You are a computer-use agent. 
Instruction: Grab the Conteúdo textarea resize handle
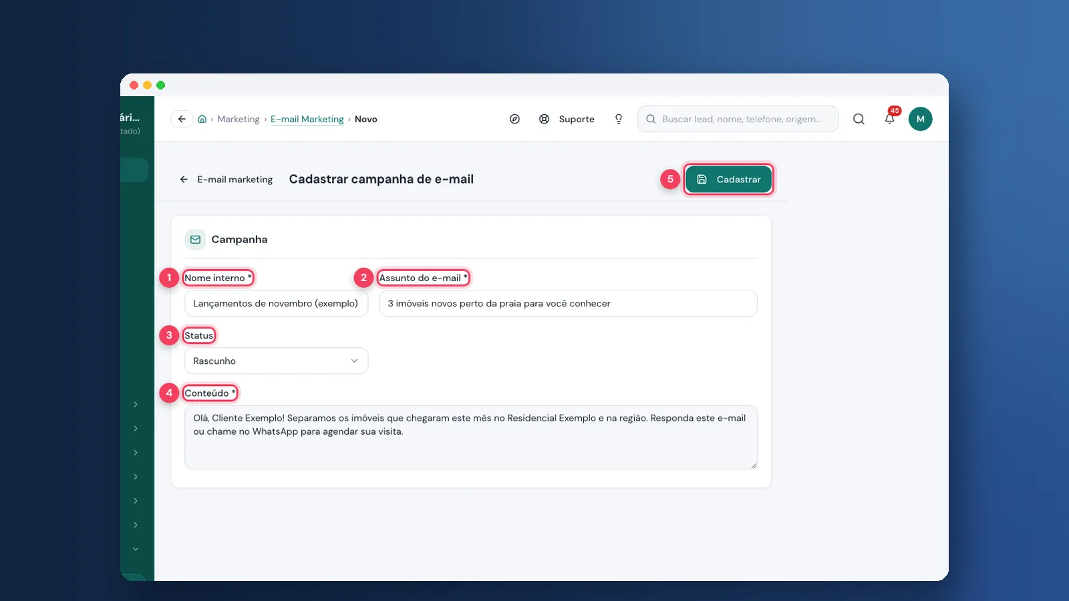click(x=754, y=465)
